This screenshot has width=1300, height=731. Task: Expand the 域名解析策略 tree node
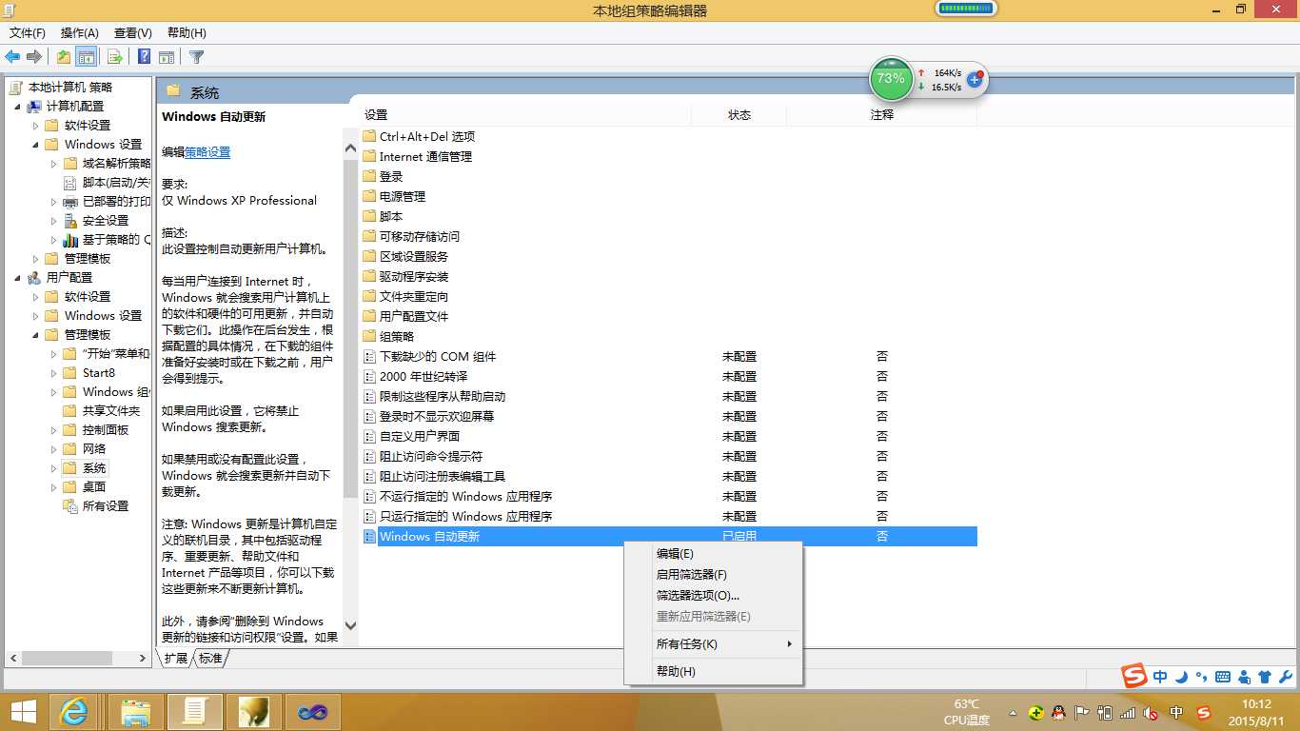tap(54, 164)
